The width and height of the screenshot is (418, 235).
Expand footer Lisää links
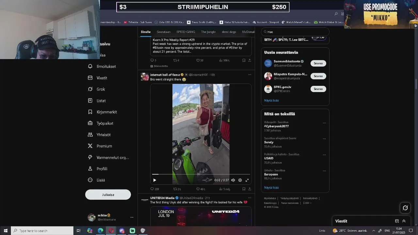click(x=307, y=203)
